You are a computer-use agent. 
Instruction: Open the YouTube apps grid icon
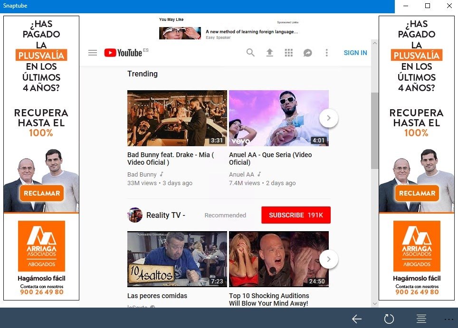click(289, 53)
